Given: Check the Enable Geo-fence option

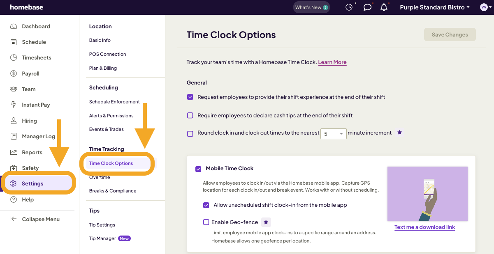Looking at the screenshot, I should click(206, 222).
